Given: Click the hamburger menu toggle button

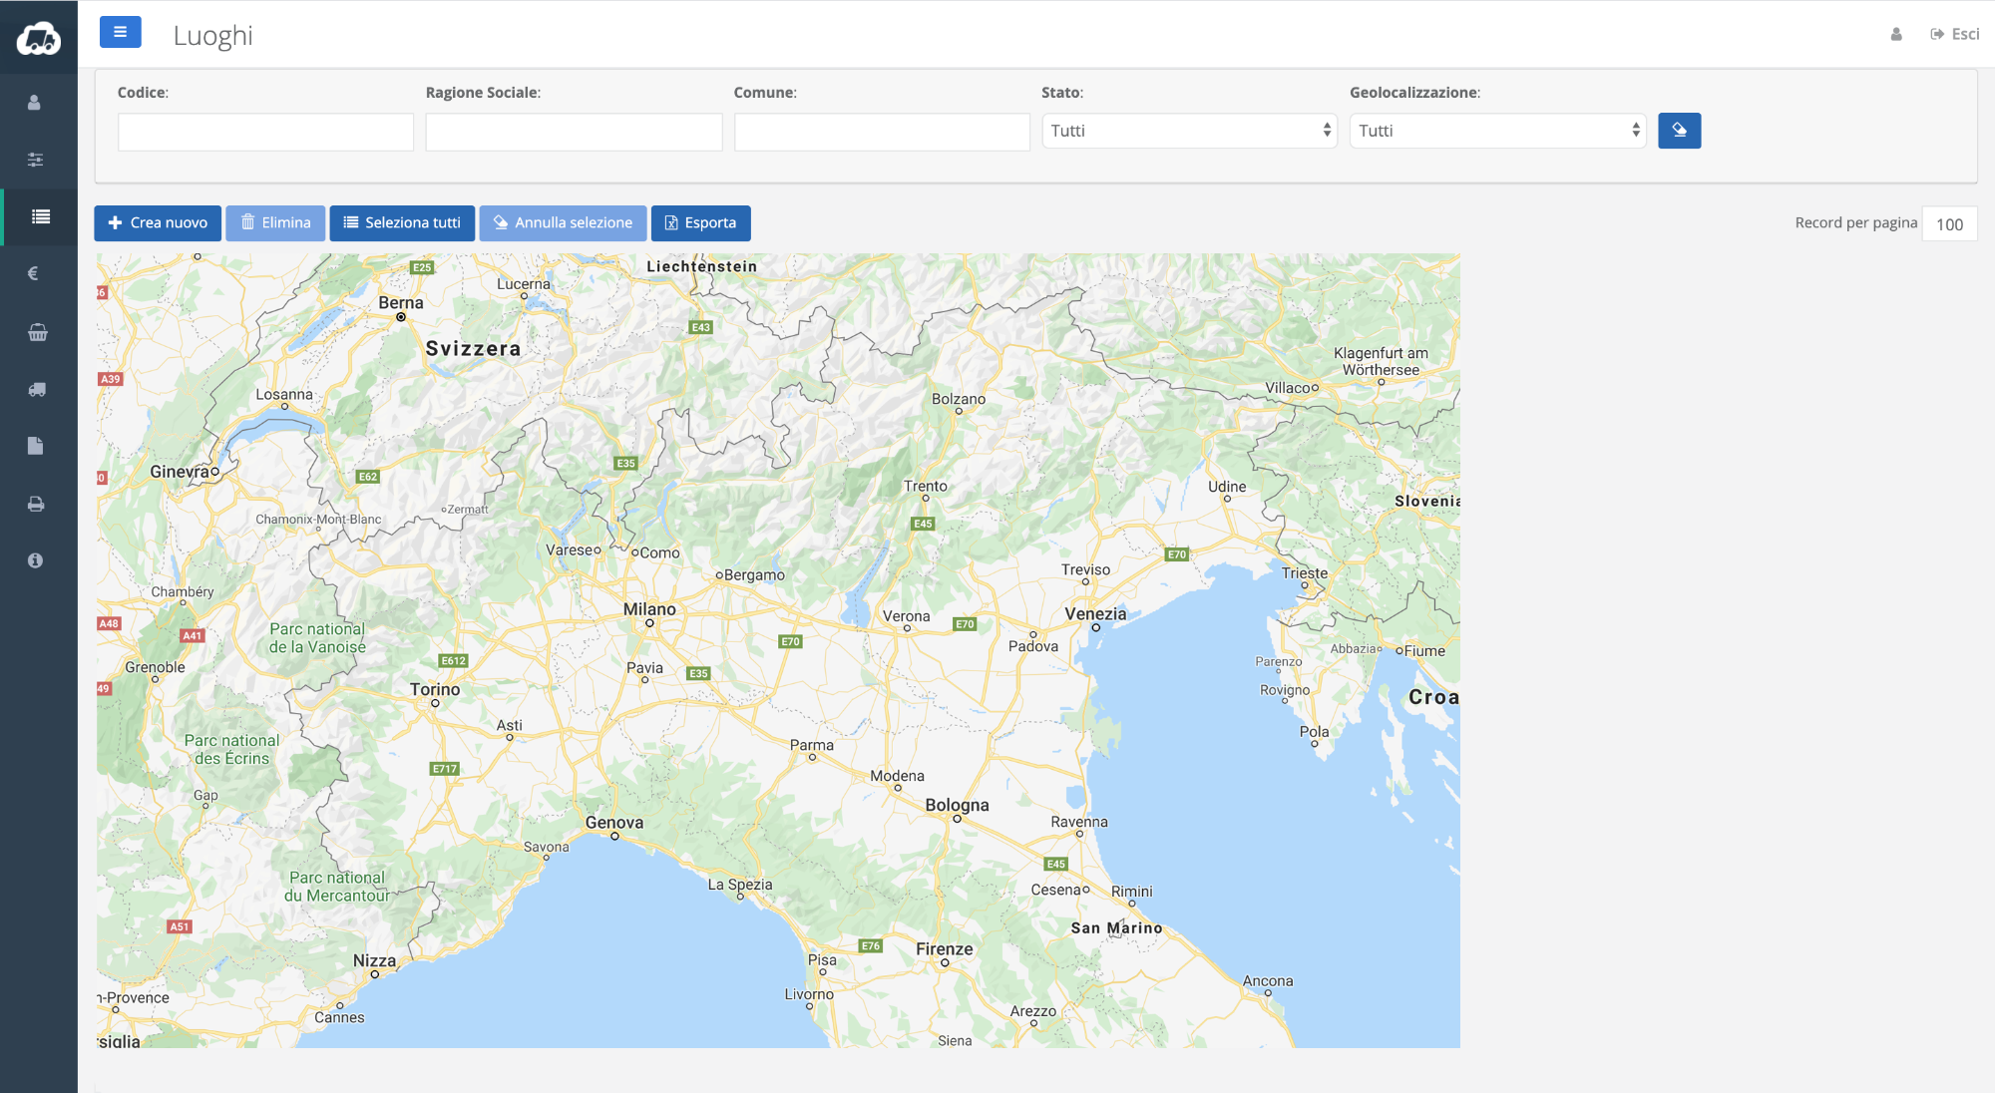Looking at the screenshot, I should (x=120, y=32).
